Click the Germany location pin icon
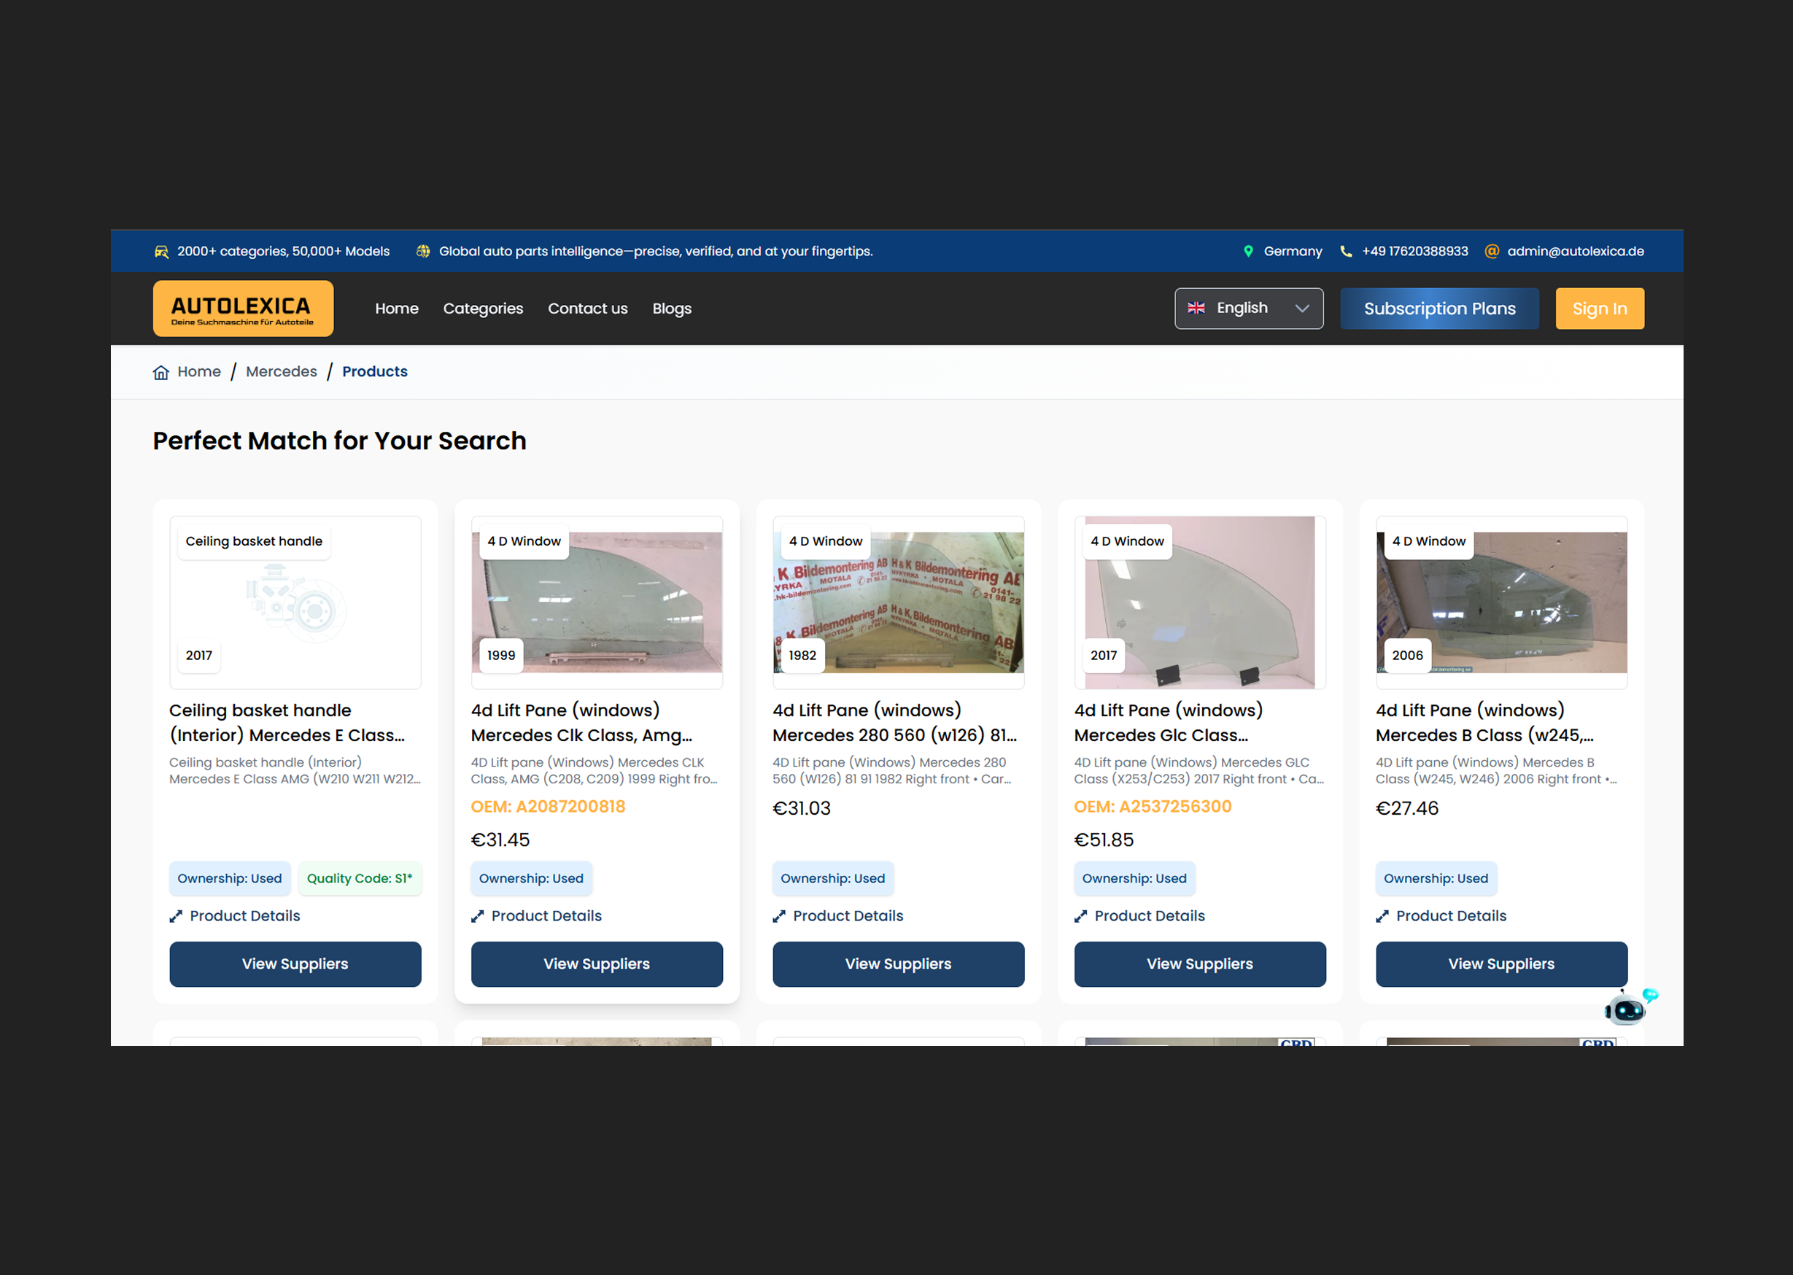The image size is (1793, 1275). click(1248, 251)
